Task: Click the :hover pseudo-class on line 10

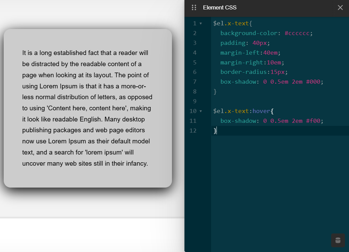Action: pos(260,111)
